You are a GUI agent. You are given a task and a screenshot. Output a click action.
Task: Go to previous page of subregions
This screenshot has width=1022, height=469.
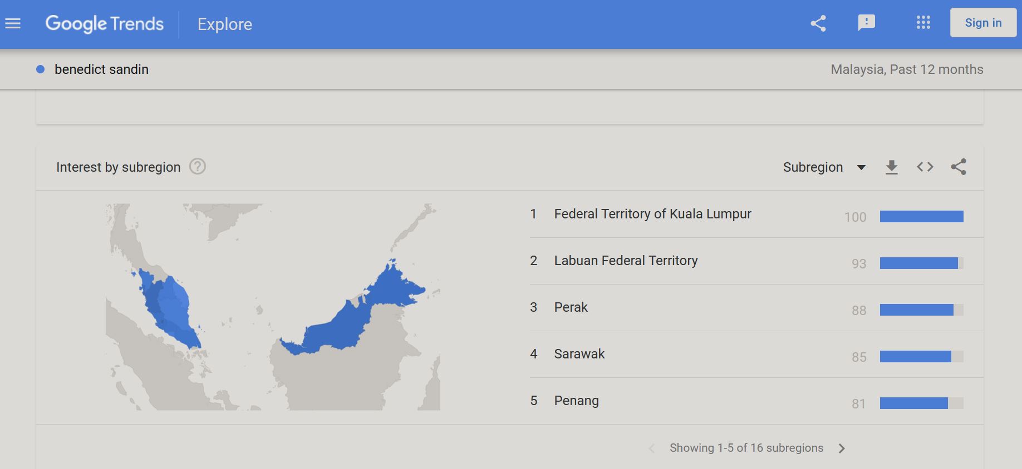tap(652, 448)
